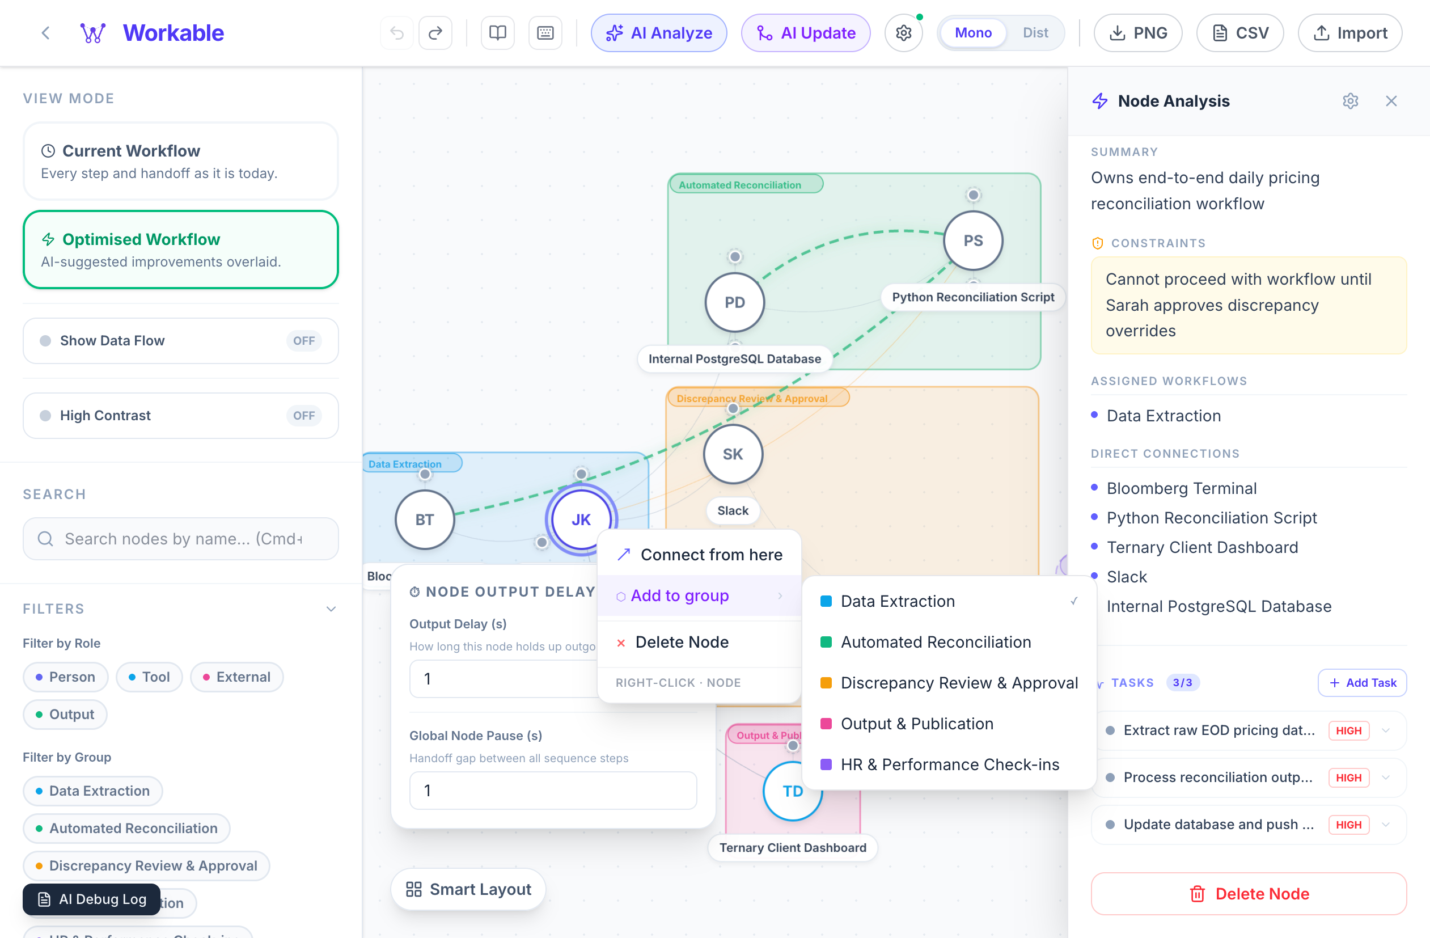Open the book guide icon
Image resolution: width=1430 pixels, height=938 pixels.
[497, 33]
